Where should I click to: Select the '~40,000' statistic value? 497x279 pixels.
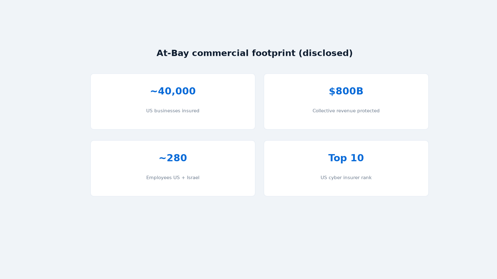[x=173, y=91]
